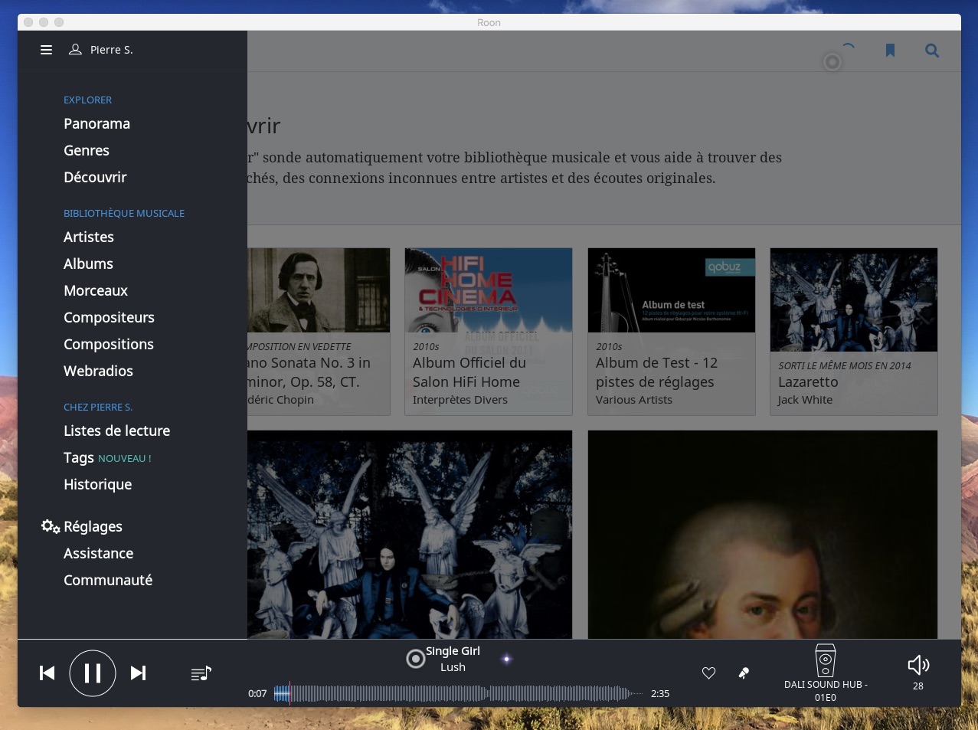Click the song title Single Girl
Screen dimensions: 978x730
point(453,651)
